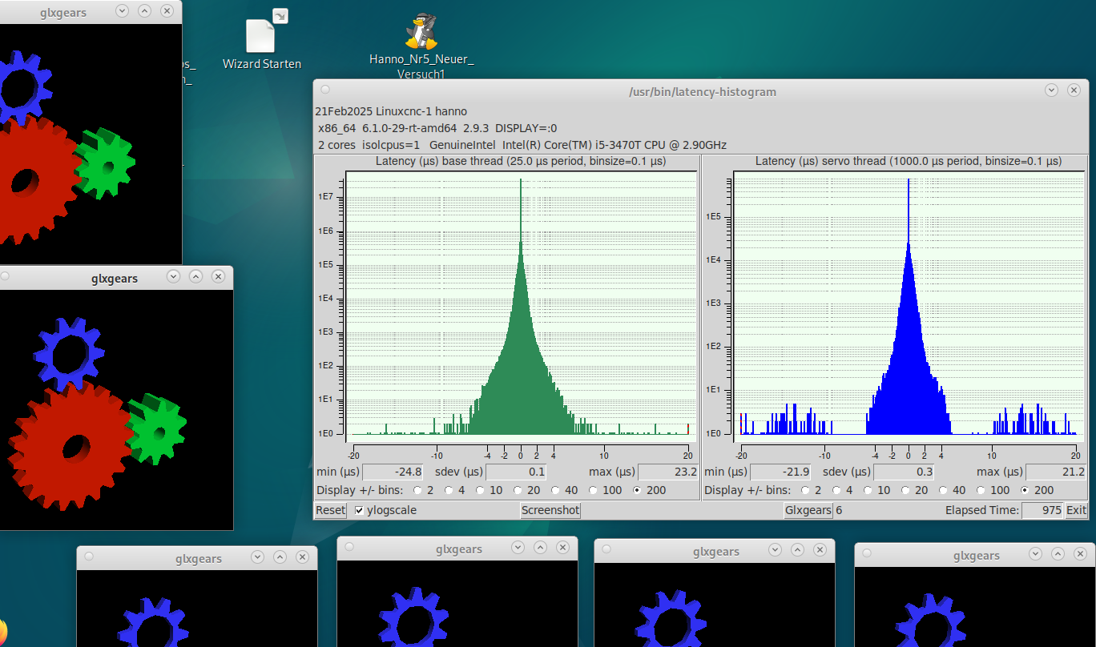Select servo thread display bins 4
Screen dimensions: 1096x647
(836, 490)
